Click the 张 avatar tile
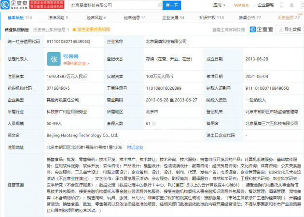The height and width of the screenshot is (217, 304). (x=54, y=59)
